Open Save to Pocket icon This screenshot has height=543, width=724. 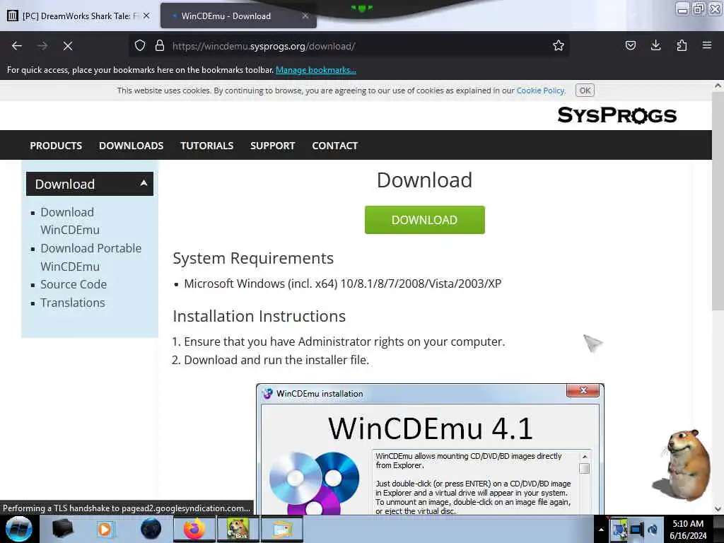(630, 46)
